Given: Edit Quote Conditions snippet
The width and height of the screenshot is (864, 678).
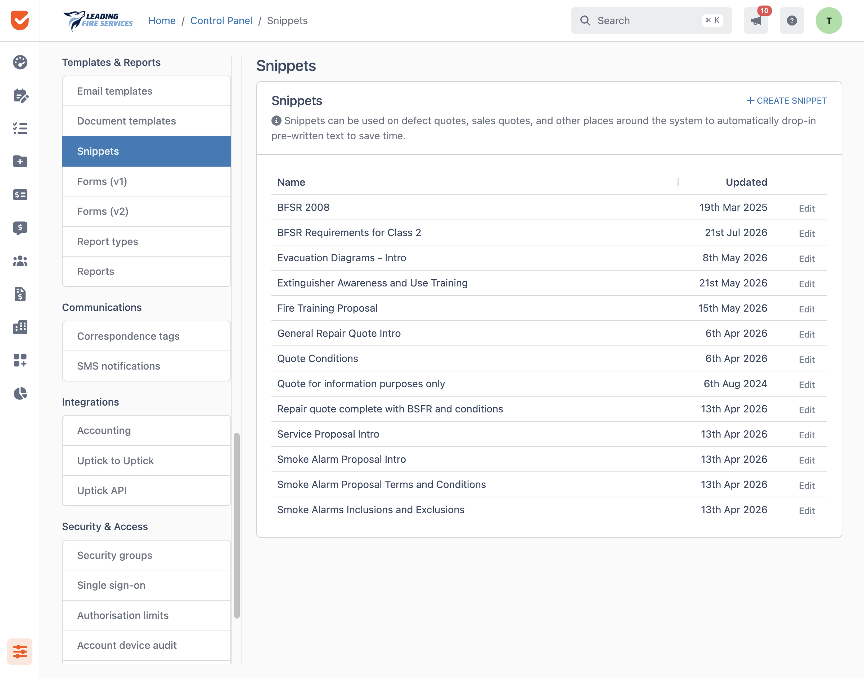Looking at the screenshot, I should click(807, 360).
